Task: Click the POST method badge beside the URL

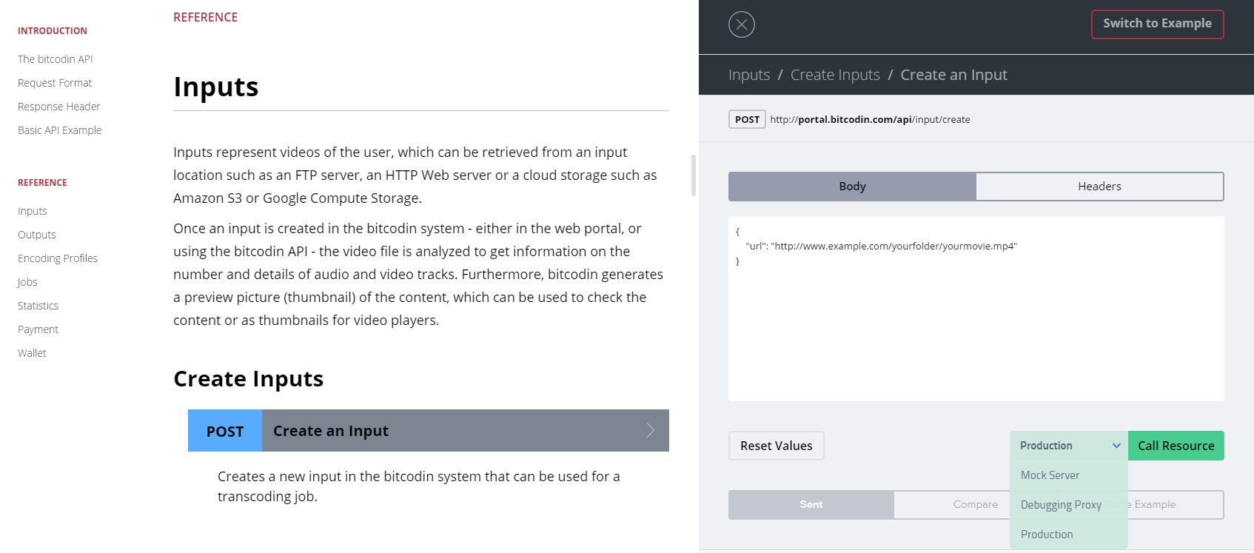Action: point(747,119)
